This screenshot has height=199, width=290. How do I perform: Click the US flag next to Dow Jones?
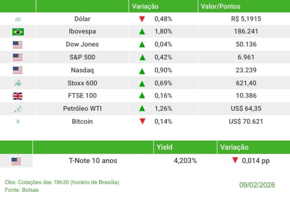[18, 45]
